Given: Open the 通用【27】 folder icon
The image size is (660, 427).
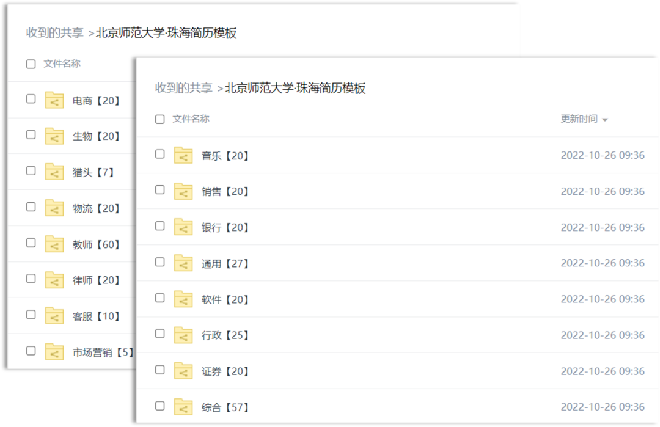Looking at the screenshot, I should tap(183, 264).
